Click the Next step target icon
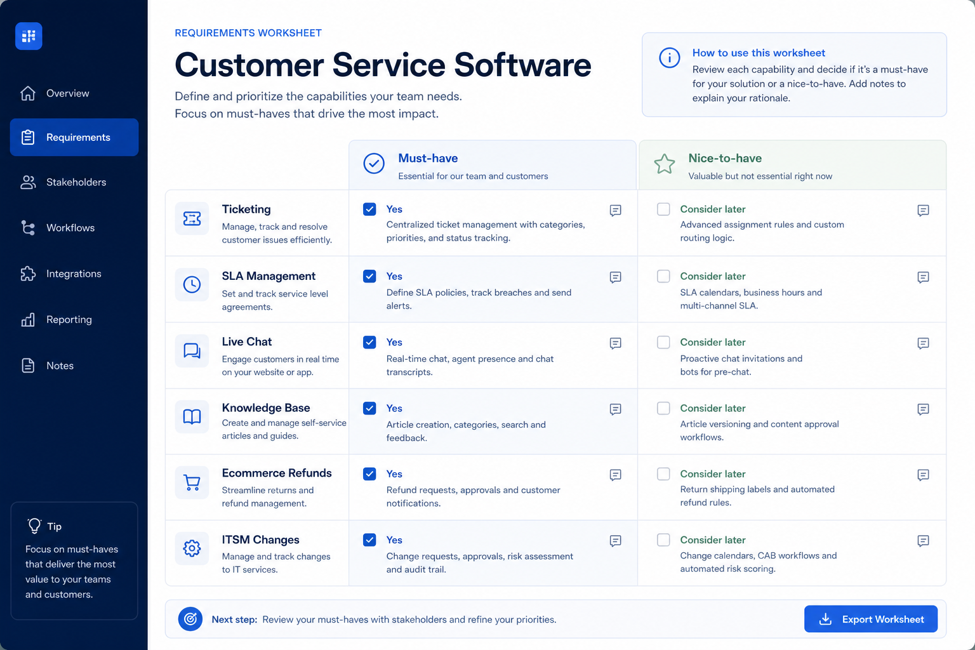Image resolution: width=975 pixels, height=650 pixels. pos(190,619)
